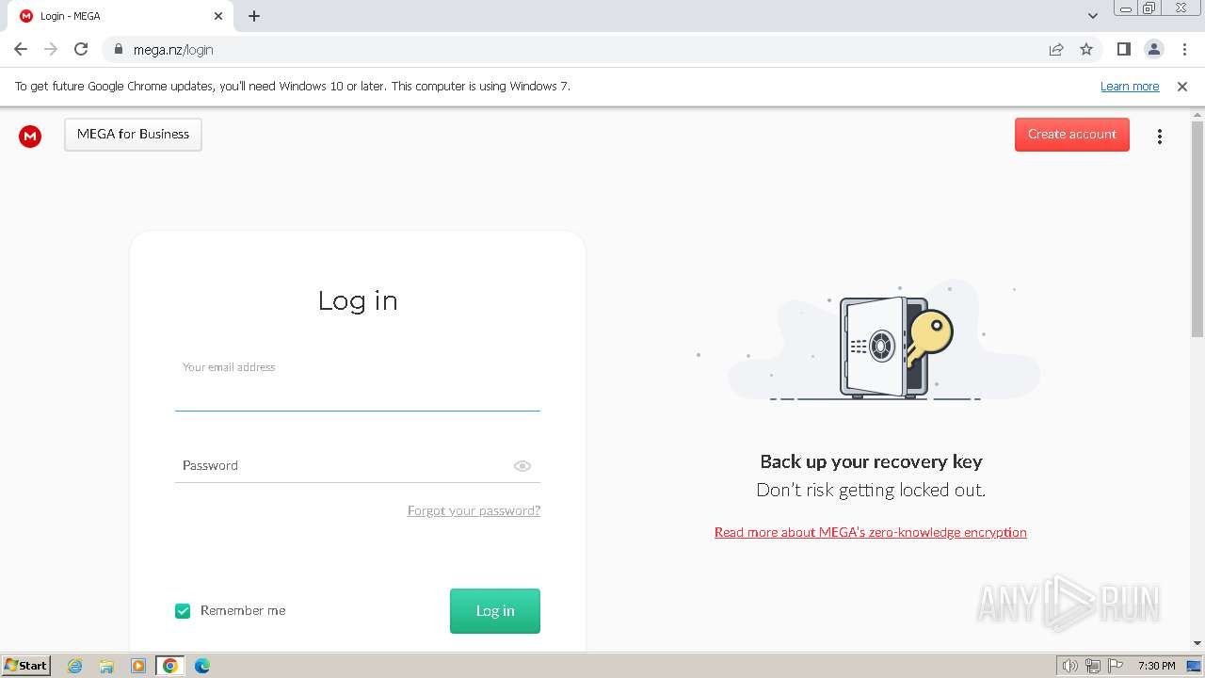Click volume speaker tray icon
The width and height of the screenshot is (1205, 678).
pos(1069,666)
